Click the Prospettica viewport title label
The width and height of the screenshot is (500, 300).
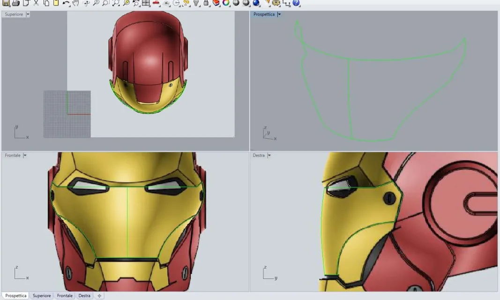264,15
